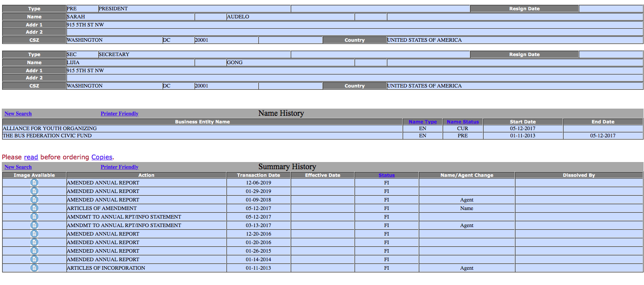Click Printer Friendly link in Summary History
The width and height of the screenshot is (644, 285).
[120, 167]
